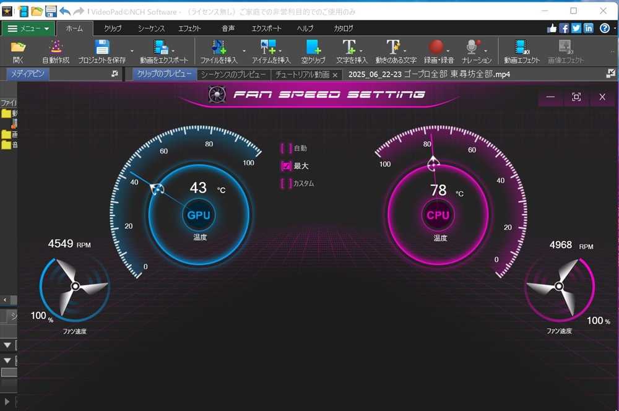Click the 動きのある文字 animated text icon
This screenshot has width=619, height=411.
(393, 48)
